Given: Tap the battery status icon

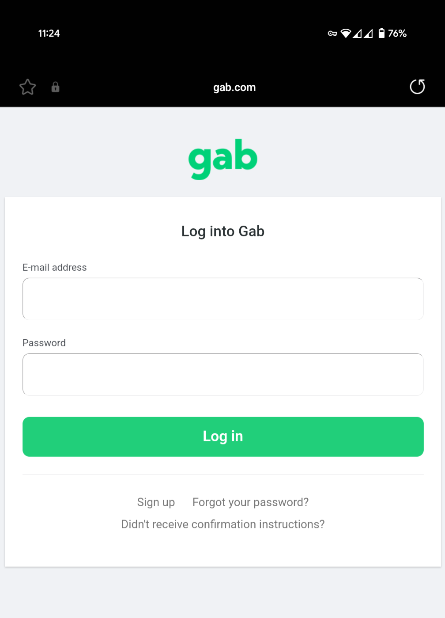Looking at the screenshot, I should [381, 33].
